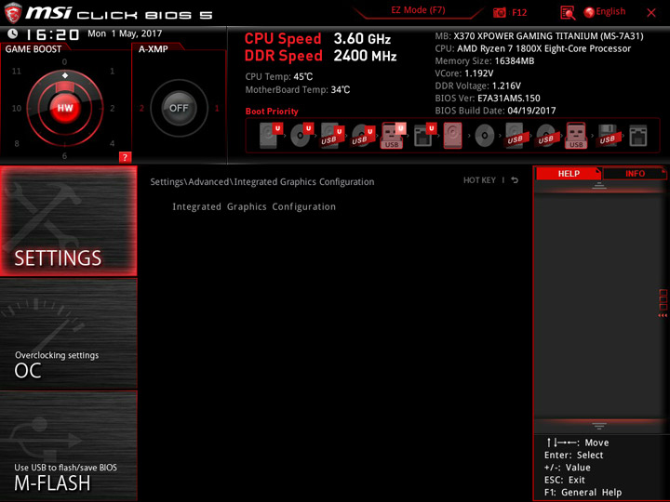This screenshot has height=502, width=670.
Task: Click the clock icon beside the time
Action: (13, 33)
